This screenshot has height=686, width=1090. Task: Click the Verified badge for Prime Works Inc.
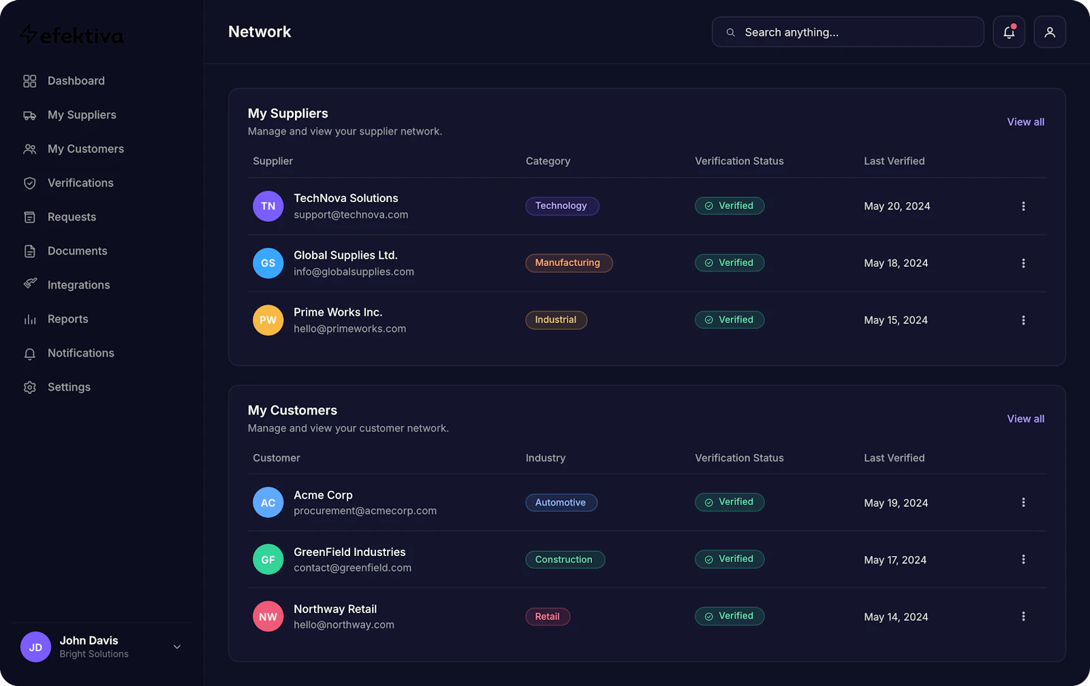point(730,320)
